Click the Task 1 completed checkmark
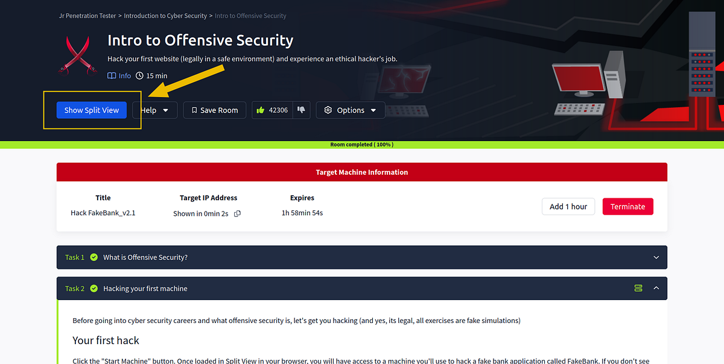 pyautogui.click(x=94, y=257)
